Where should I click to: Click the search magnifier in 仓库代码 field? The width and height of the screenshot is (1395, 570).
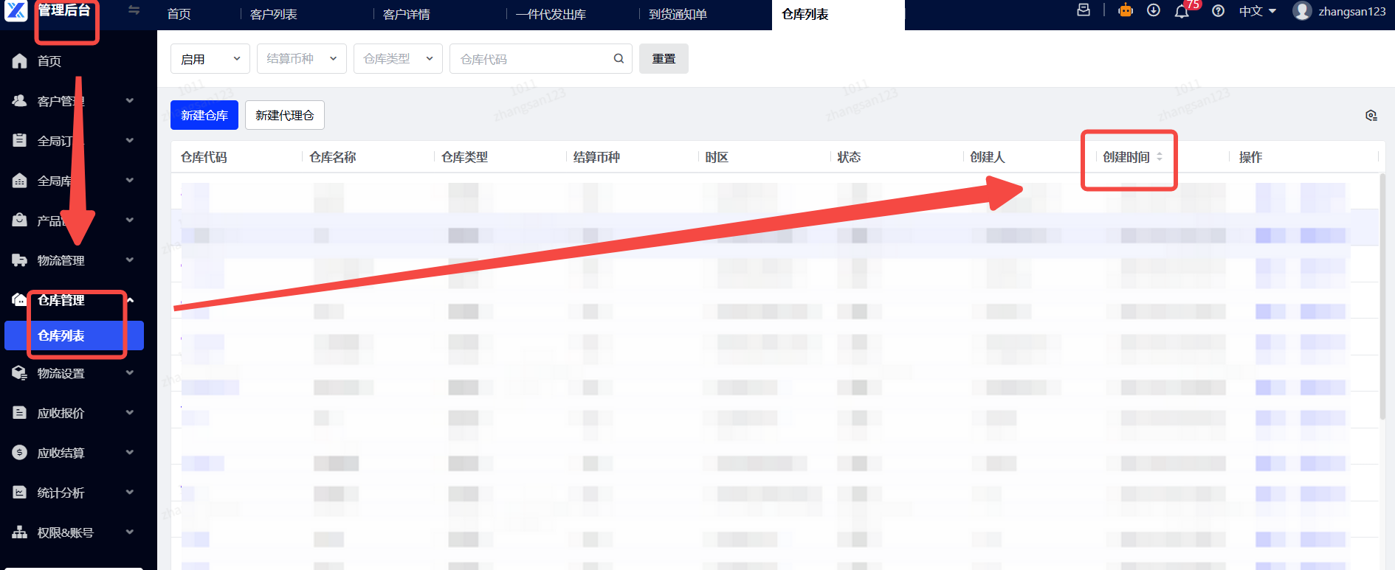619,59
